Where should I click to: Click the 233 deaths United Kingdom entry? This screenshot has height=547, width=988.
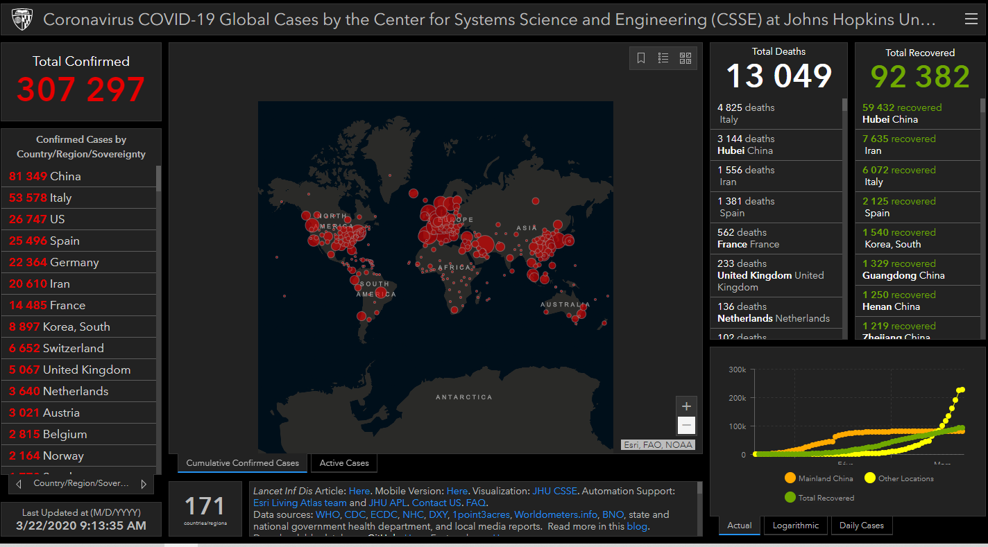pyautogui.click(x=776, y=275)
